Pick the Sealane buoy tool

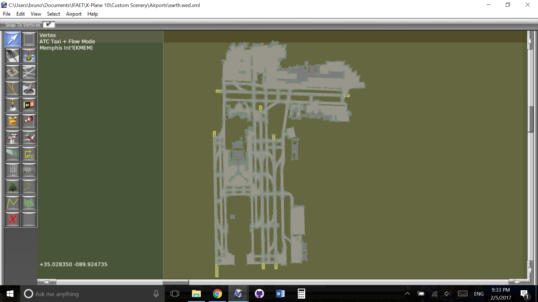(x=29, y=56)
